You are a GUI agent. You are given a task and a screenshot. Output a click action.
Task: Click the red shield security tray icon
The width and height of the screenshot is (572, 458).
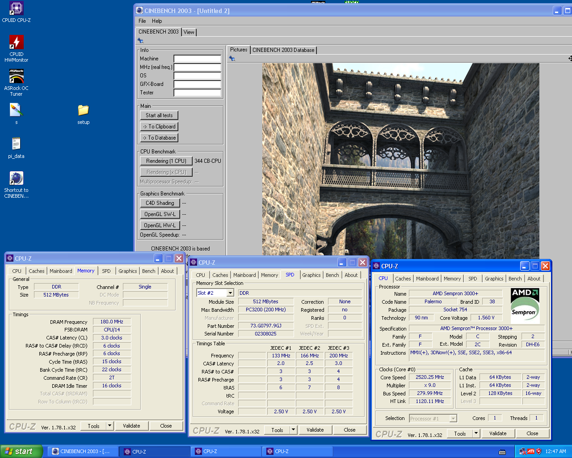(x=538, y=451)
